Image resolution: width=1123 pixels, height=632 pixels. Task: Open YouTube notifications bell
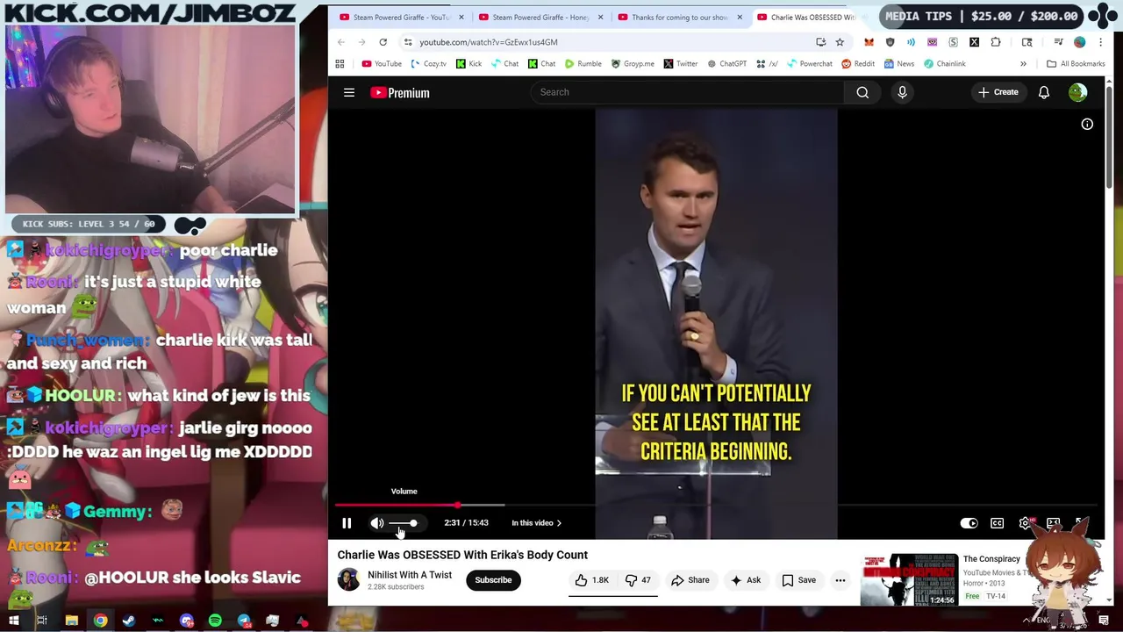[1044, 92]
